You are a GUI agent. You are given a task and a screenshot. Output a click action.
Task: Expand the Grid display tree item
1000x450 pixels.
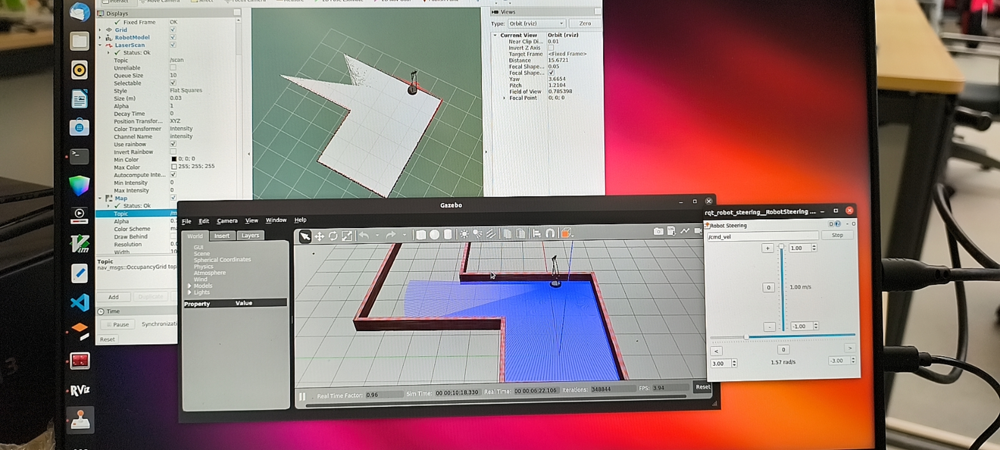pyautogui.click(x=100, y=30)
